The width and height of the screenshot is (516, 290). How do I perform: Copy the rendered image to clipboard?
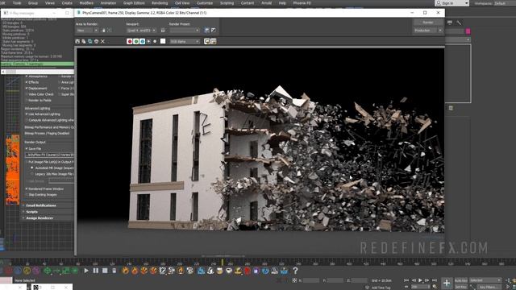pos(84,41)
